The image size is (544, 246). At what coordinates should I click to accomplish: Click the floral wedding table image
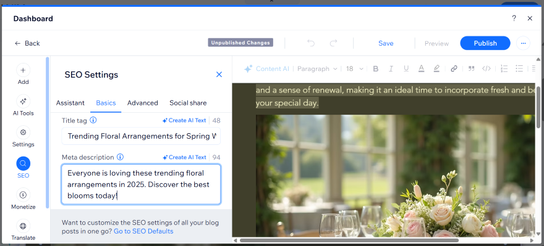click(x=395, y=176)
